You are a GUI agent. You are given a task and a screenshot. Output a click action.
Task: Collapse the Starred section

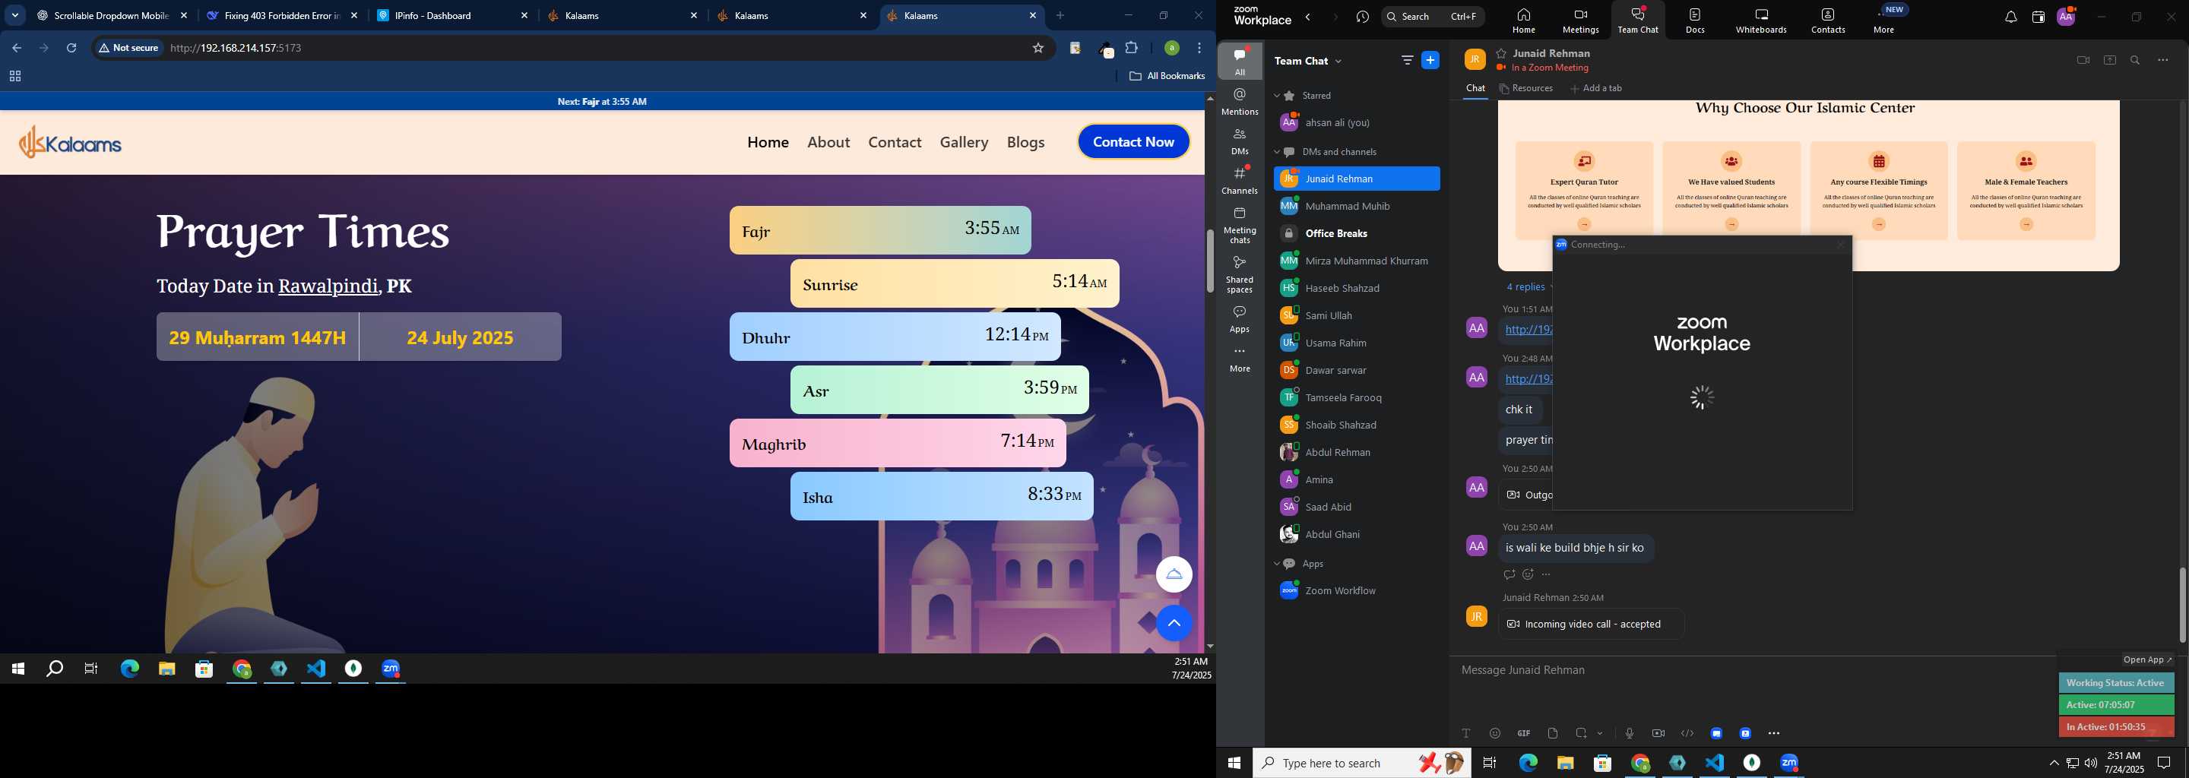[1276, 96]
